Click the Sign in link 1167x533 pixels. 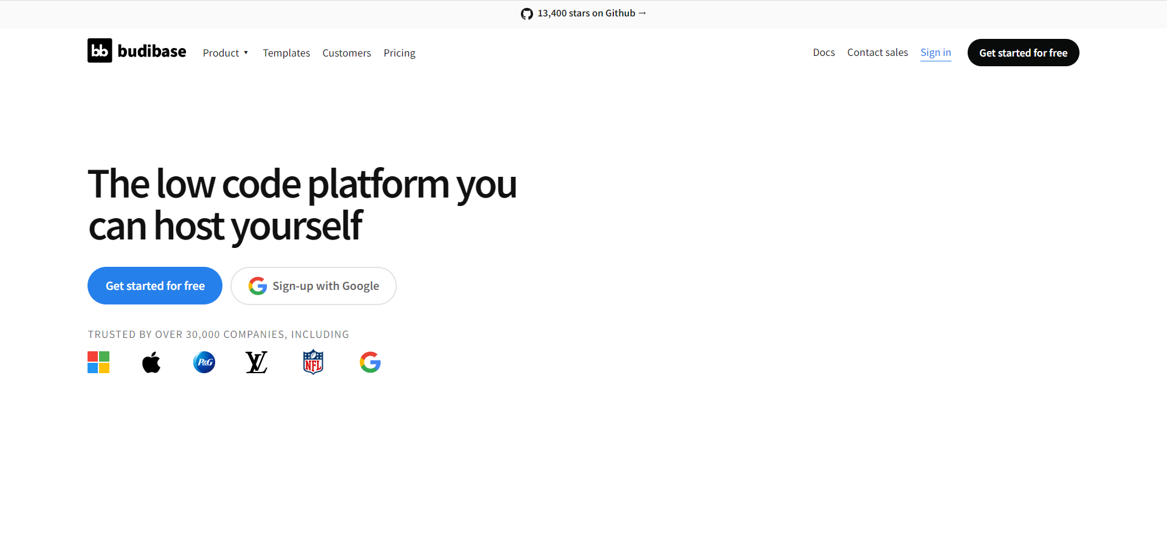click(x=935, y=52)
